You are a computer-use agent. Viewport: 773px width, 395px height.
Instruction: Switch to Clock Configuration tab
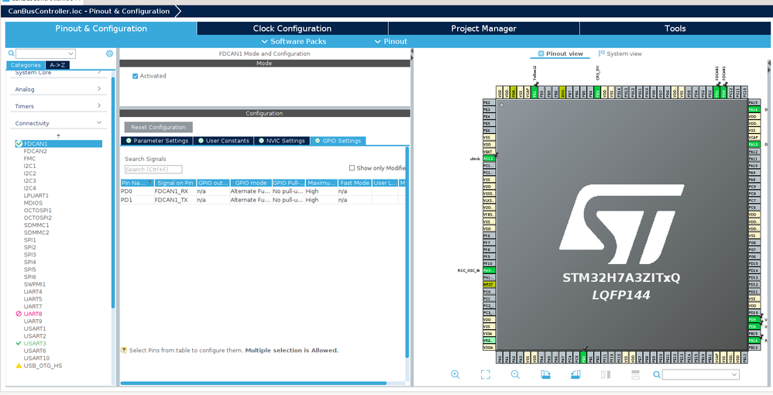click(x=292, y=29)
